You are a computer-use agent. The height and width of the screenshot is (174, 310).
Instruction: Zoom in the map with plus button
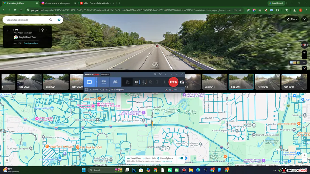pyautogui.click(x=304, y=155)
